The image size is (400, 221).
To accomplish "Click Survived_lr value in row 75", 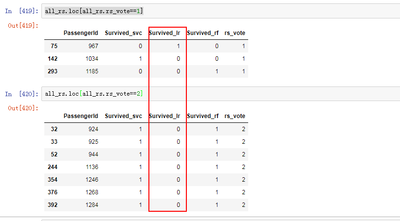I will 178,46.
